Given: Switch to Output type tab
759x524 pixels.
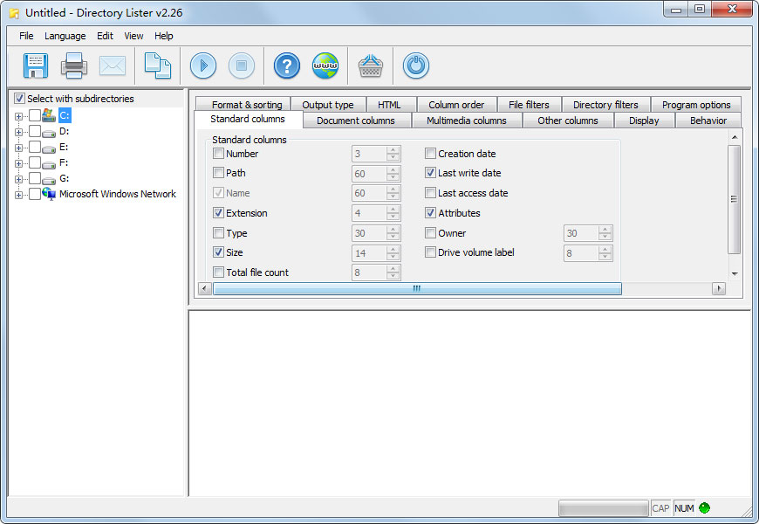Looking at the screenshot, I should tap(328, 105).
